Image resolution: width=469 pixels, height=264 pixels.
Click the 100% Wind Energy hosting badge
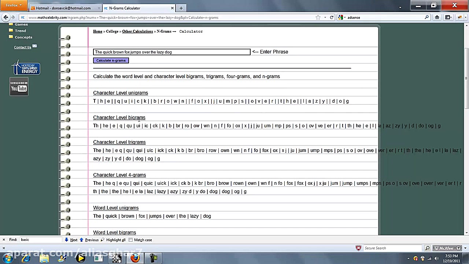26,68
